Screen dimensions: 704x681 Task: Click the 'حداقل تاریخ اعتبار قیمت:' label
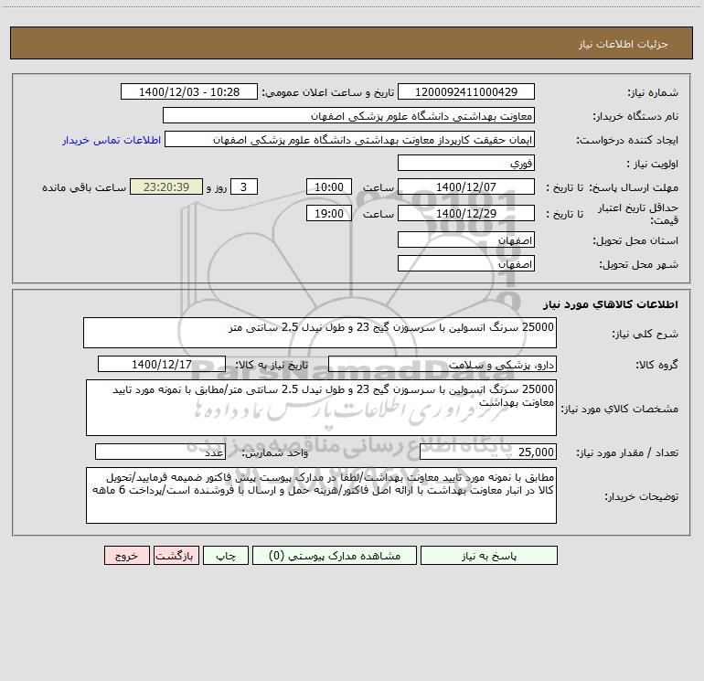coord(638,214)
